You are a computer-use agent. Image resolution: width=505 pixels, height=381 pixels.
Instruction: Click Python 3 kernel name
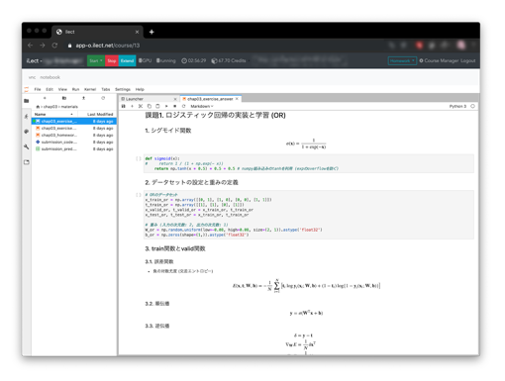click(457, 106)
